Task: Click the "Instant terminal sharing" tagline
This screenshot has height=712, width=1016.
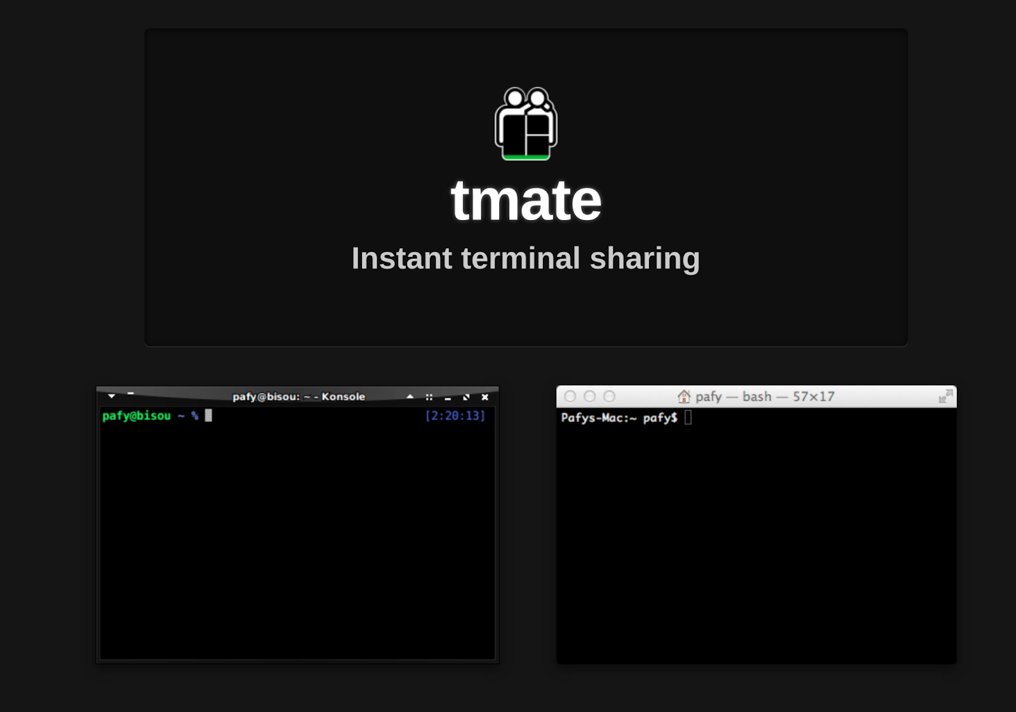Action: pyautogui.click(x=526, y=258)
